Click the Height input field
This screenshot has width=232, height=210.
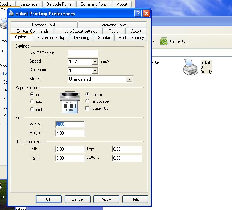point(70,133)
